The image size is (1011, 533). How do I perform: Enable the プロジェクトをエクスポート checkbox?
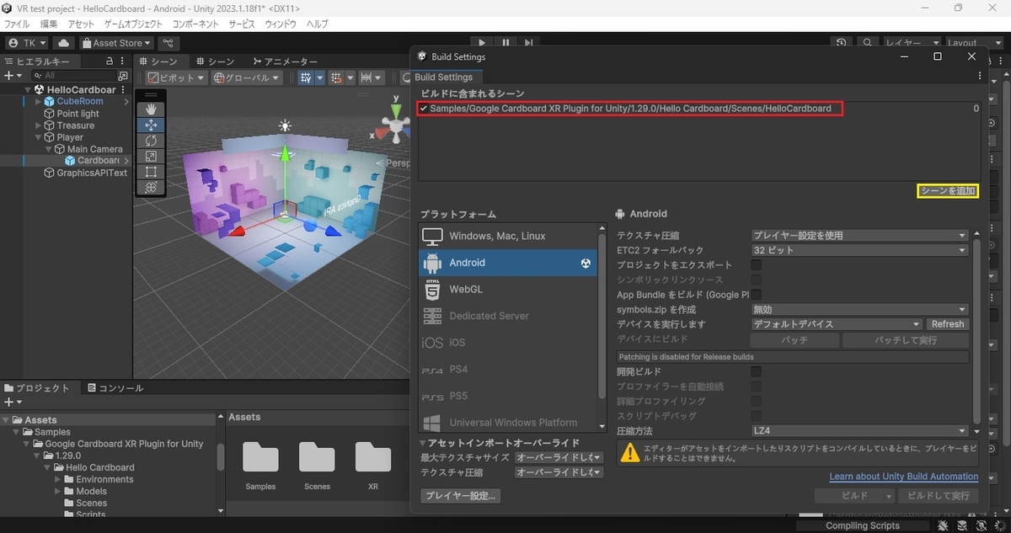pos(756,265)
